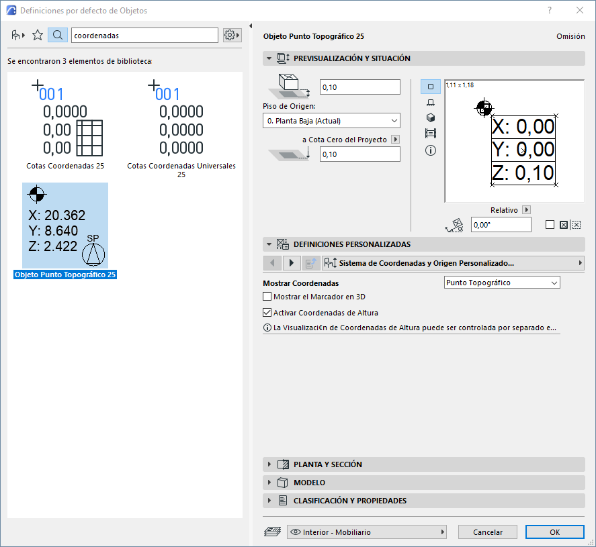Go to next custom settings page

(292, 263)
